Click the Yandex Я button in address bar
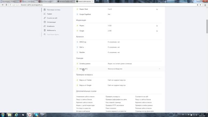The height and width of the screenshot is (117, 208). tap(6, 5)
